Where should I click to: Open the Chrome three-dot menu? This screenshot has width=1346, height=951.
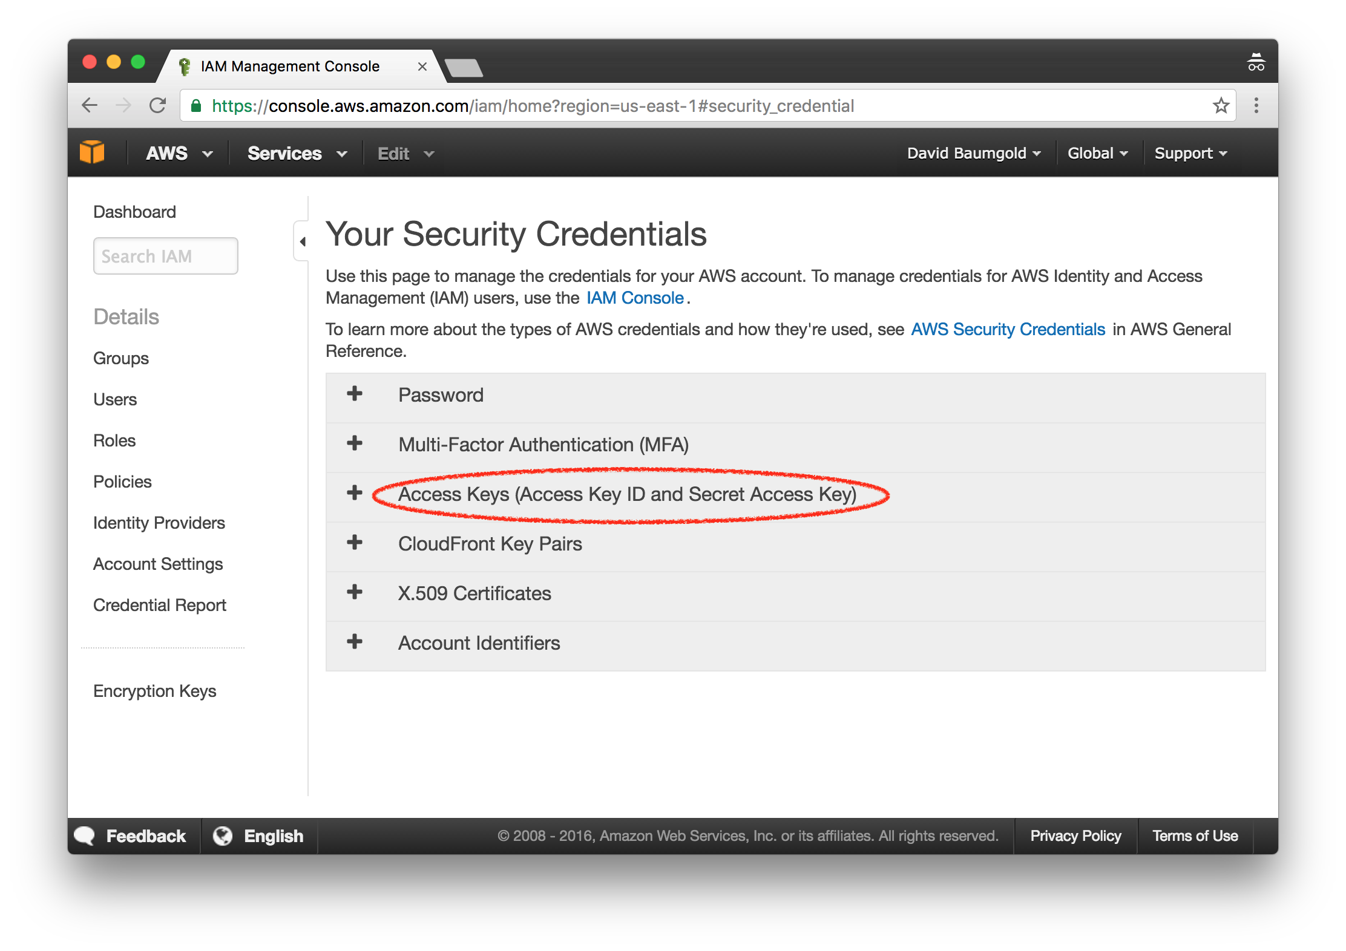click(x=1256, y=105)
